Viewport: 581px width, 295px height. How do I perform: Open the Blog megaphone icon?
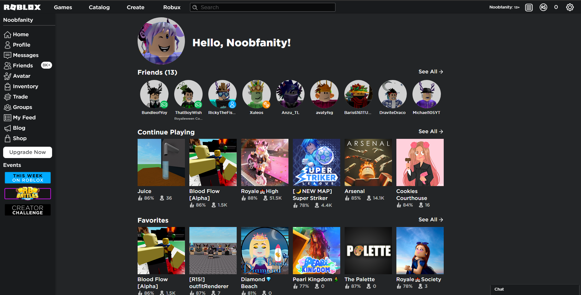(x=8, y=128)
